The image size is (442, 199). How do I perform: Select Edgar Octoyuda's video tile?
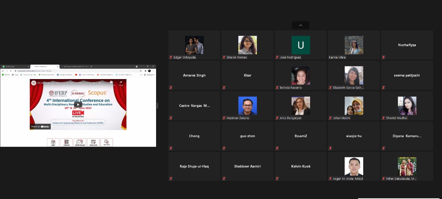(x=194, y=45)
